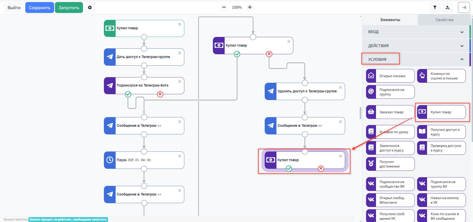473x222 pixels.
Task: Click red cross output of selected 'Купил товар'
Action: click(x=321, y=169)
